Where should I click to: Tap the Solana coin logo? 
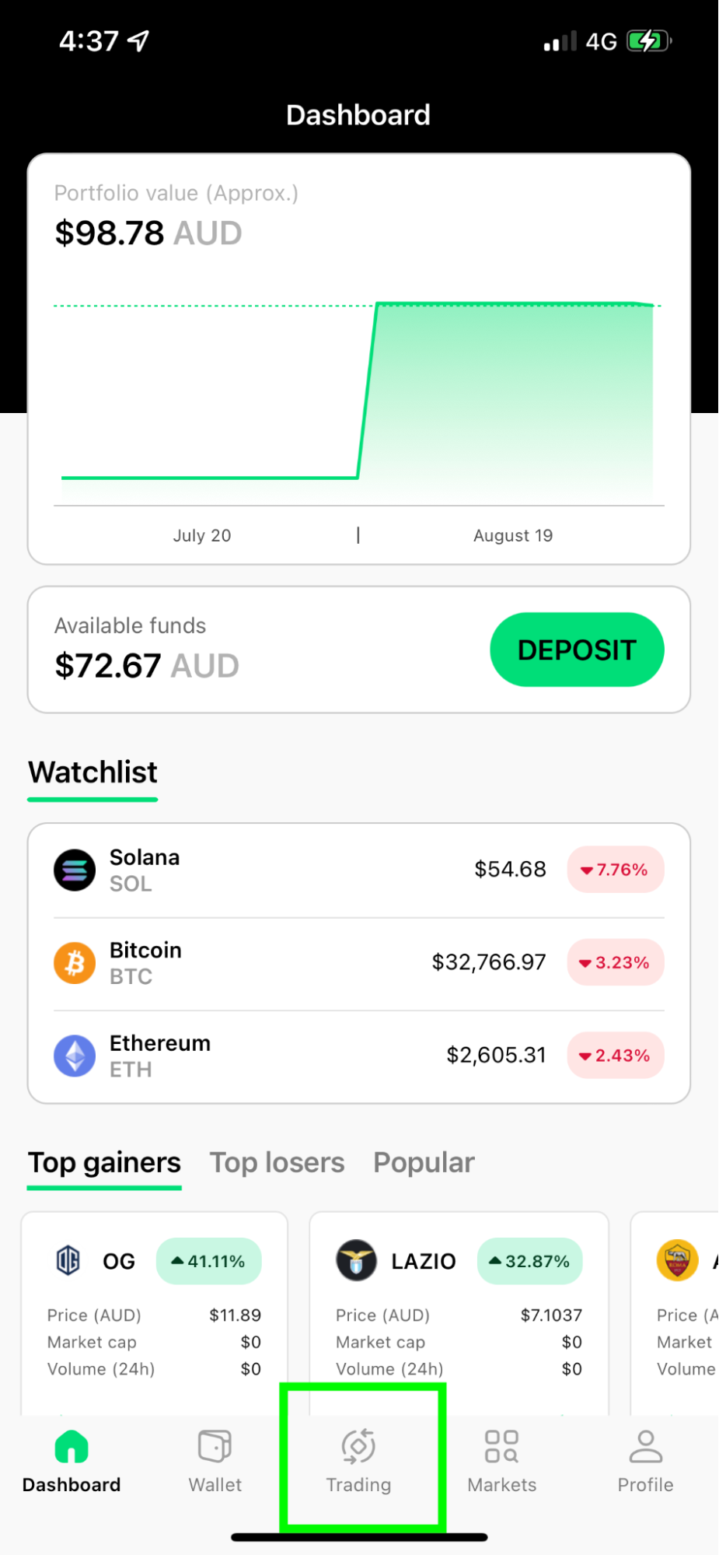coord(75,870)
